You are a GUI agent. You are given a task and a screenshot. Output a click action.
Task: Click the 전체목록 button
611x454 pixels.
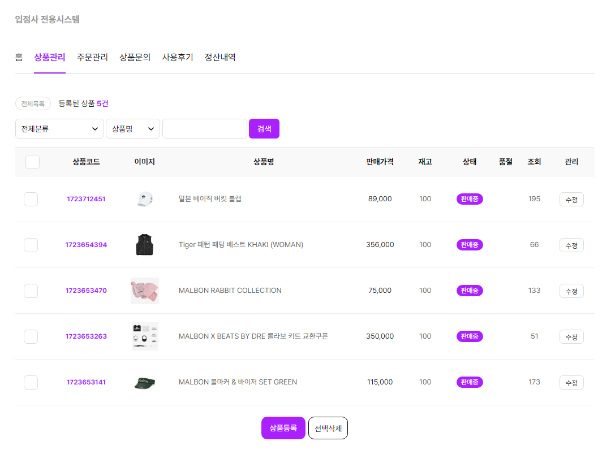point(33,103)
